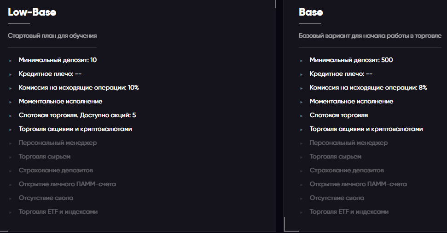Click "Спотовая торговля. Доступно акций: 5" item
Screen dimensions: 447x233
(x=77, y=115)
